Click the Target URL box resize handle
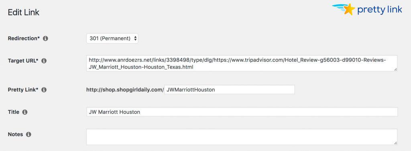The height and width of the screenshot is (151, 411). pyautogui.click(x=395, y=69)
